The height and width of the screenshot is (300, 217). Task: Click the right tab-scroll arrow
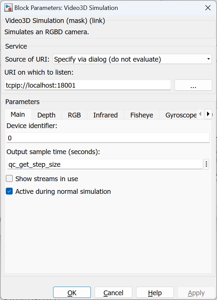point(208,114)
